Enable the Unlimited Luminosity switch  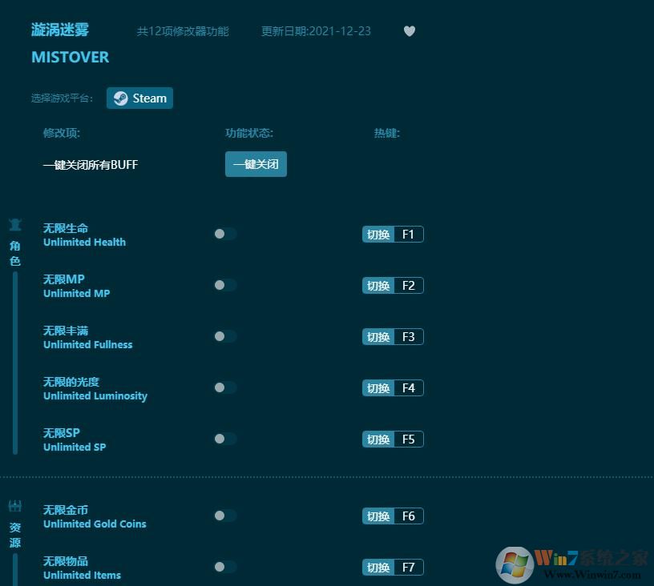(x=225, y=387)
